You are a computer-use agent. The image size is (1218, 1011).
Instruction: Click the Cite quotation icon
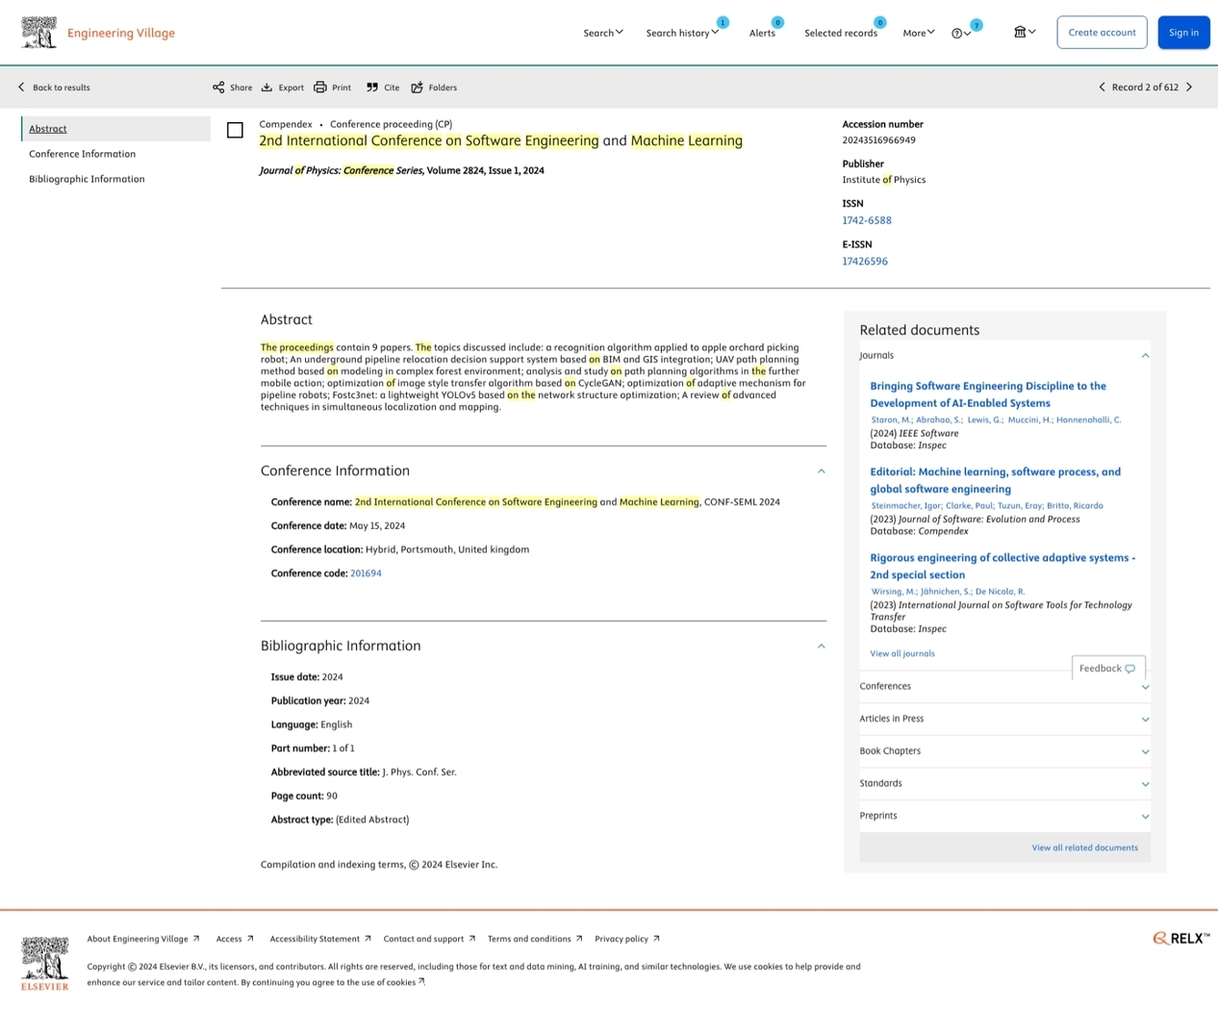372,88
